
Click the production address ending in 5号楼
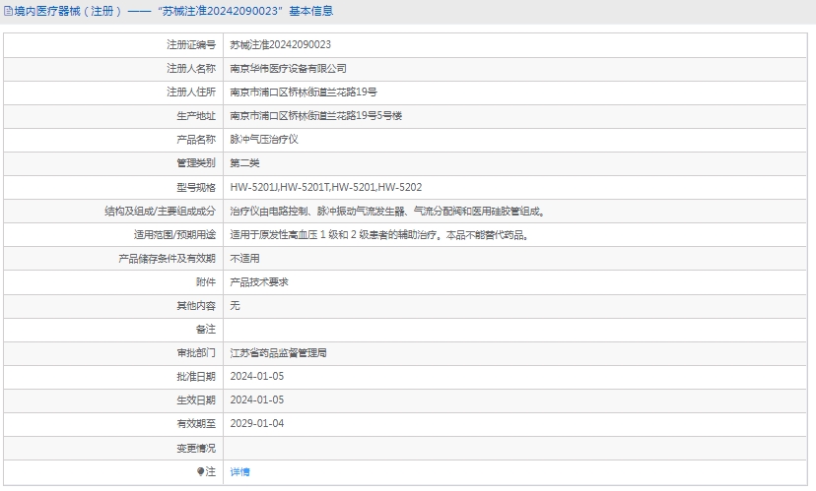coord(315,116)
